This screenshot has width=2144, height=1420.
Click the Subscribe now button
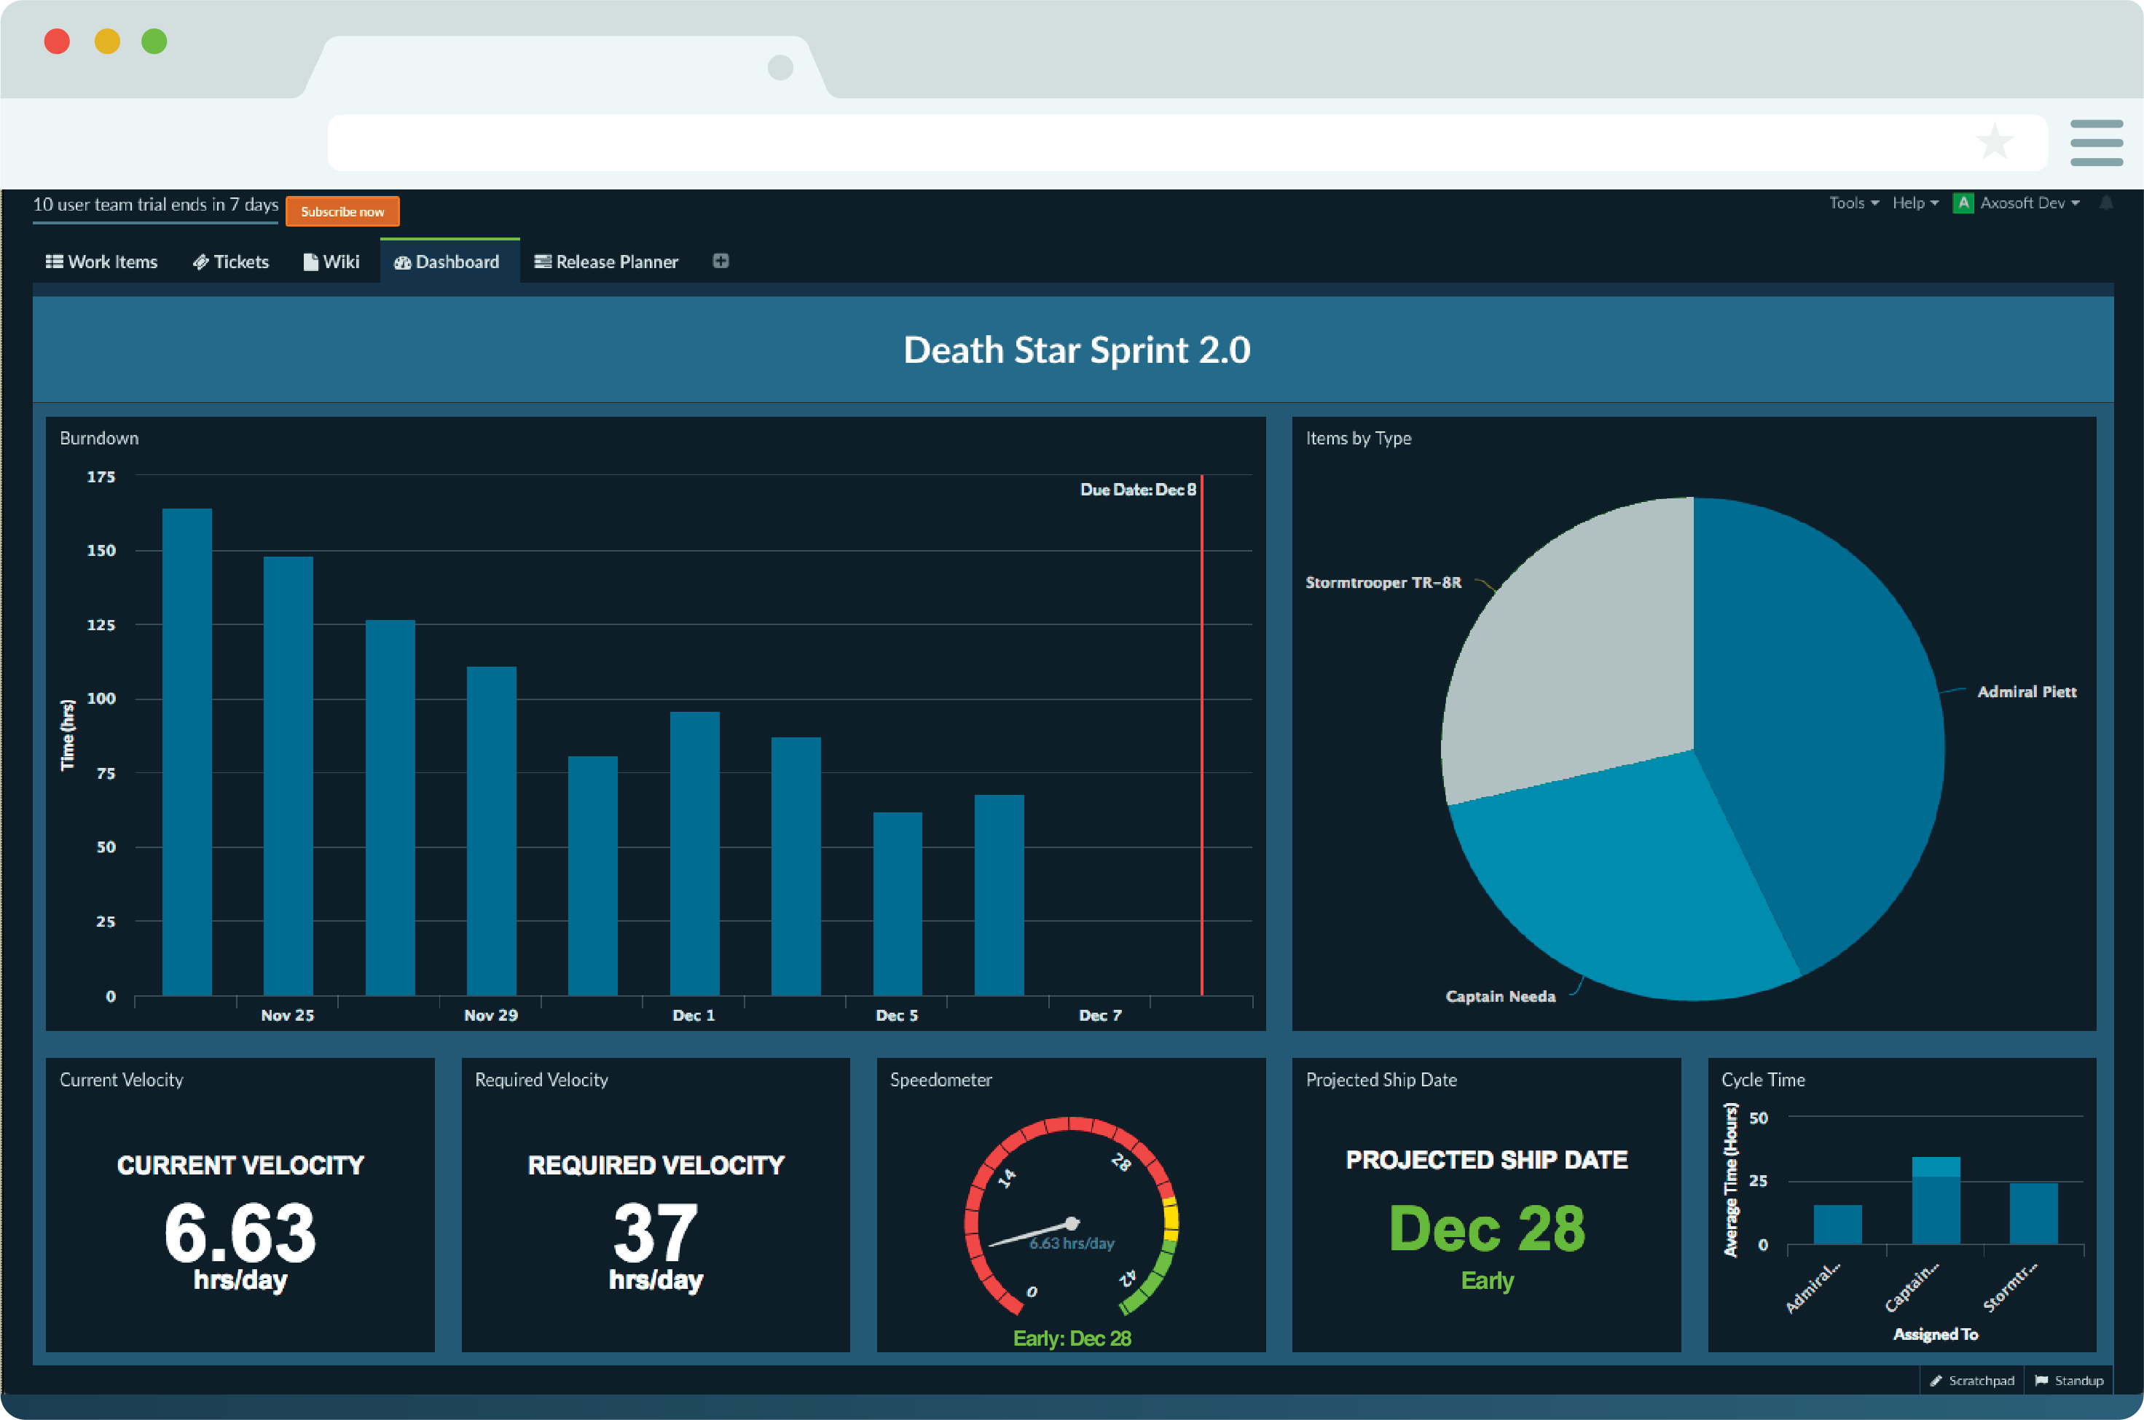pos(342,211)
